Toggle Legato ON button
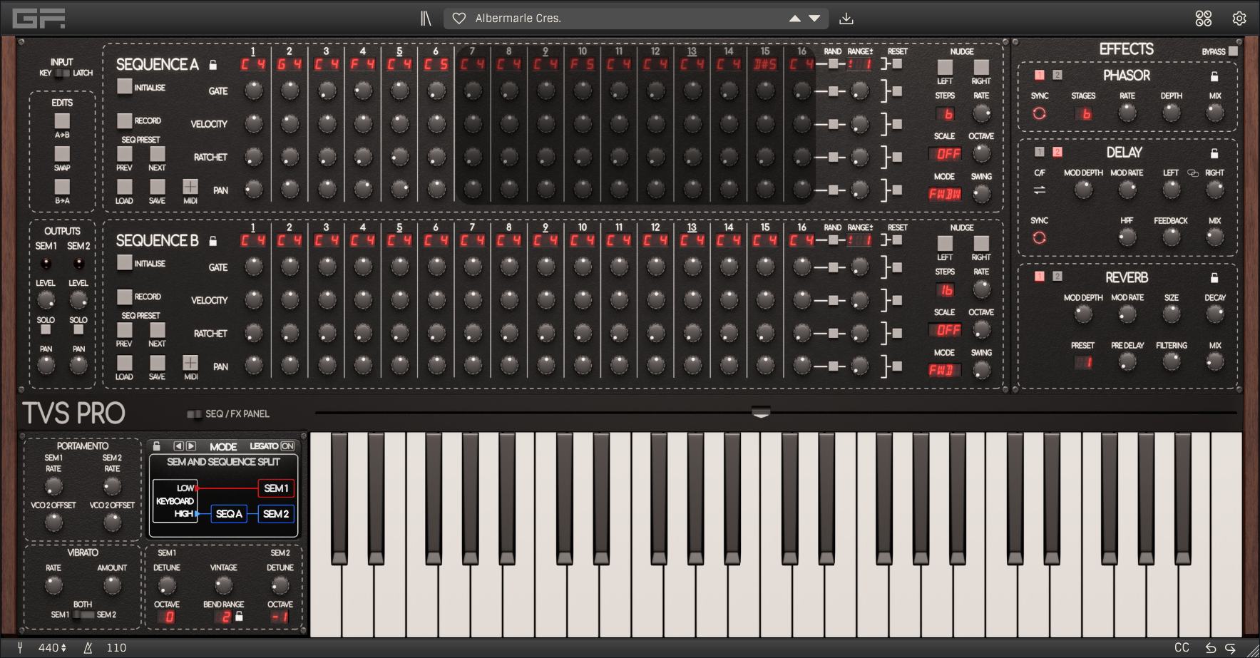Viewport: 1260px width, 658px height. point(287,446)
